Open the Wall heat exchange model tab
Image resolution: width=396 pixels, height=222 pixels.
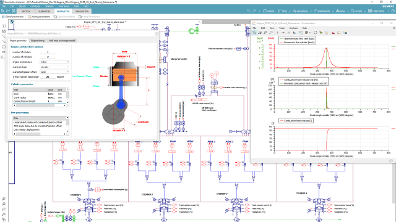[62, 41]
